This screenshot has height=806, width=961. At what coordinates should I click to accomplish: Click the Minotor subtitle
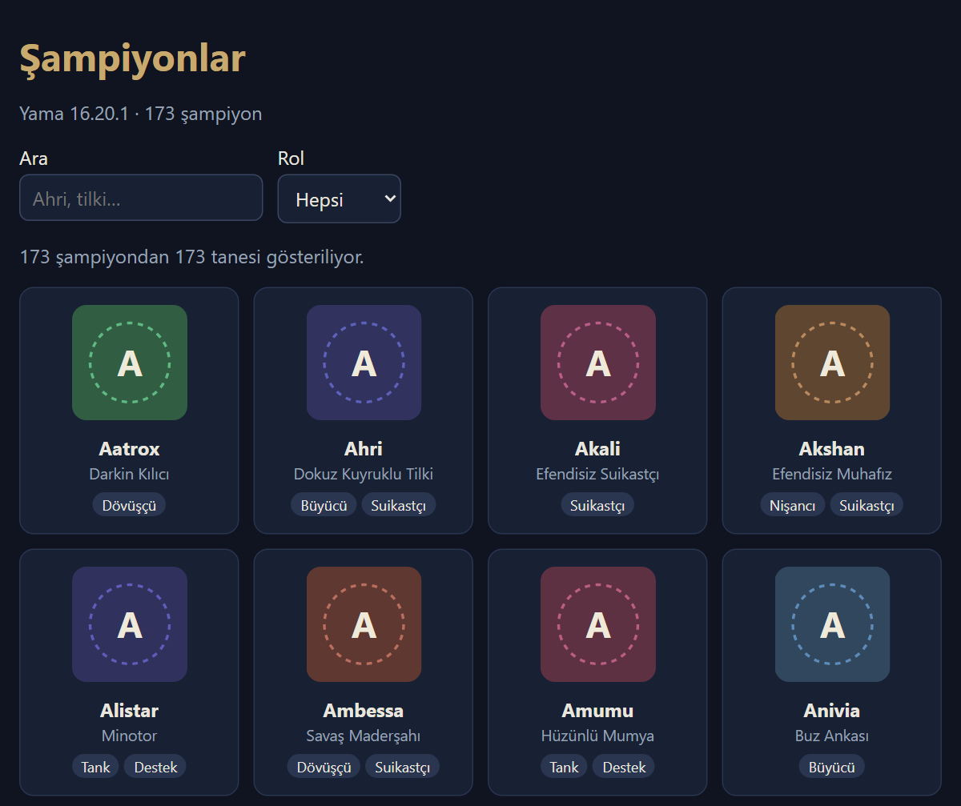130,736
